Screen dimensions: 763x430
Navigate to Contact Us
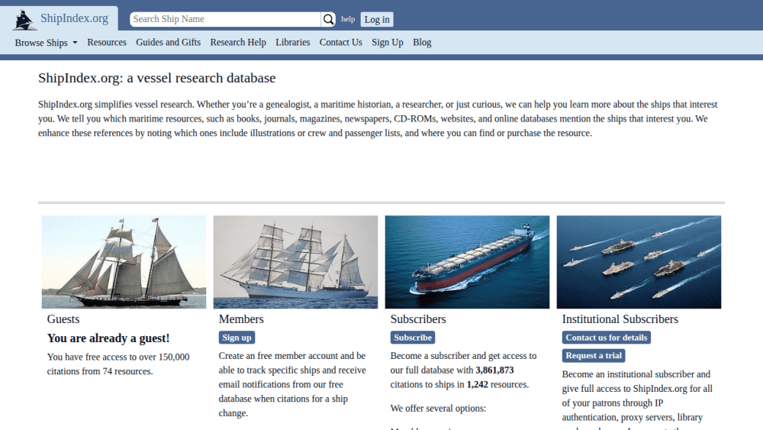click(340, 42)
